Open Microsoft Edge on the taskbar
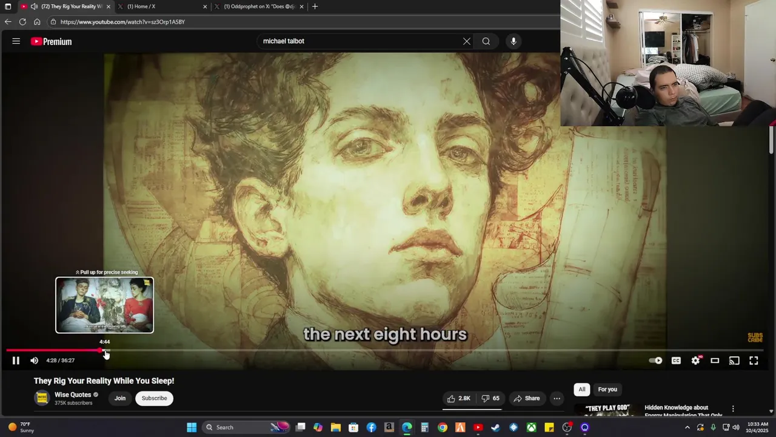This screenshot has height=437, width=776. tap(407, 427)
